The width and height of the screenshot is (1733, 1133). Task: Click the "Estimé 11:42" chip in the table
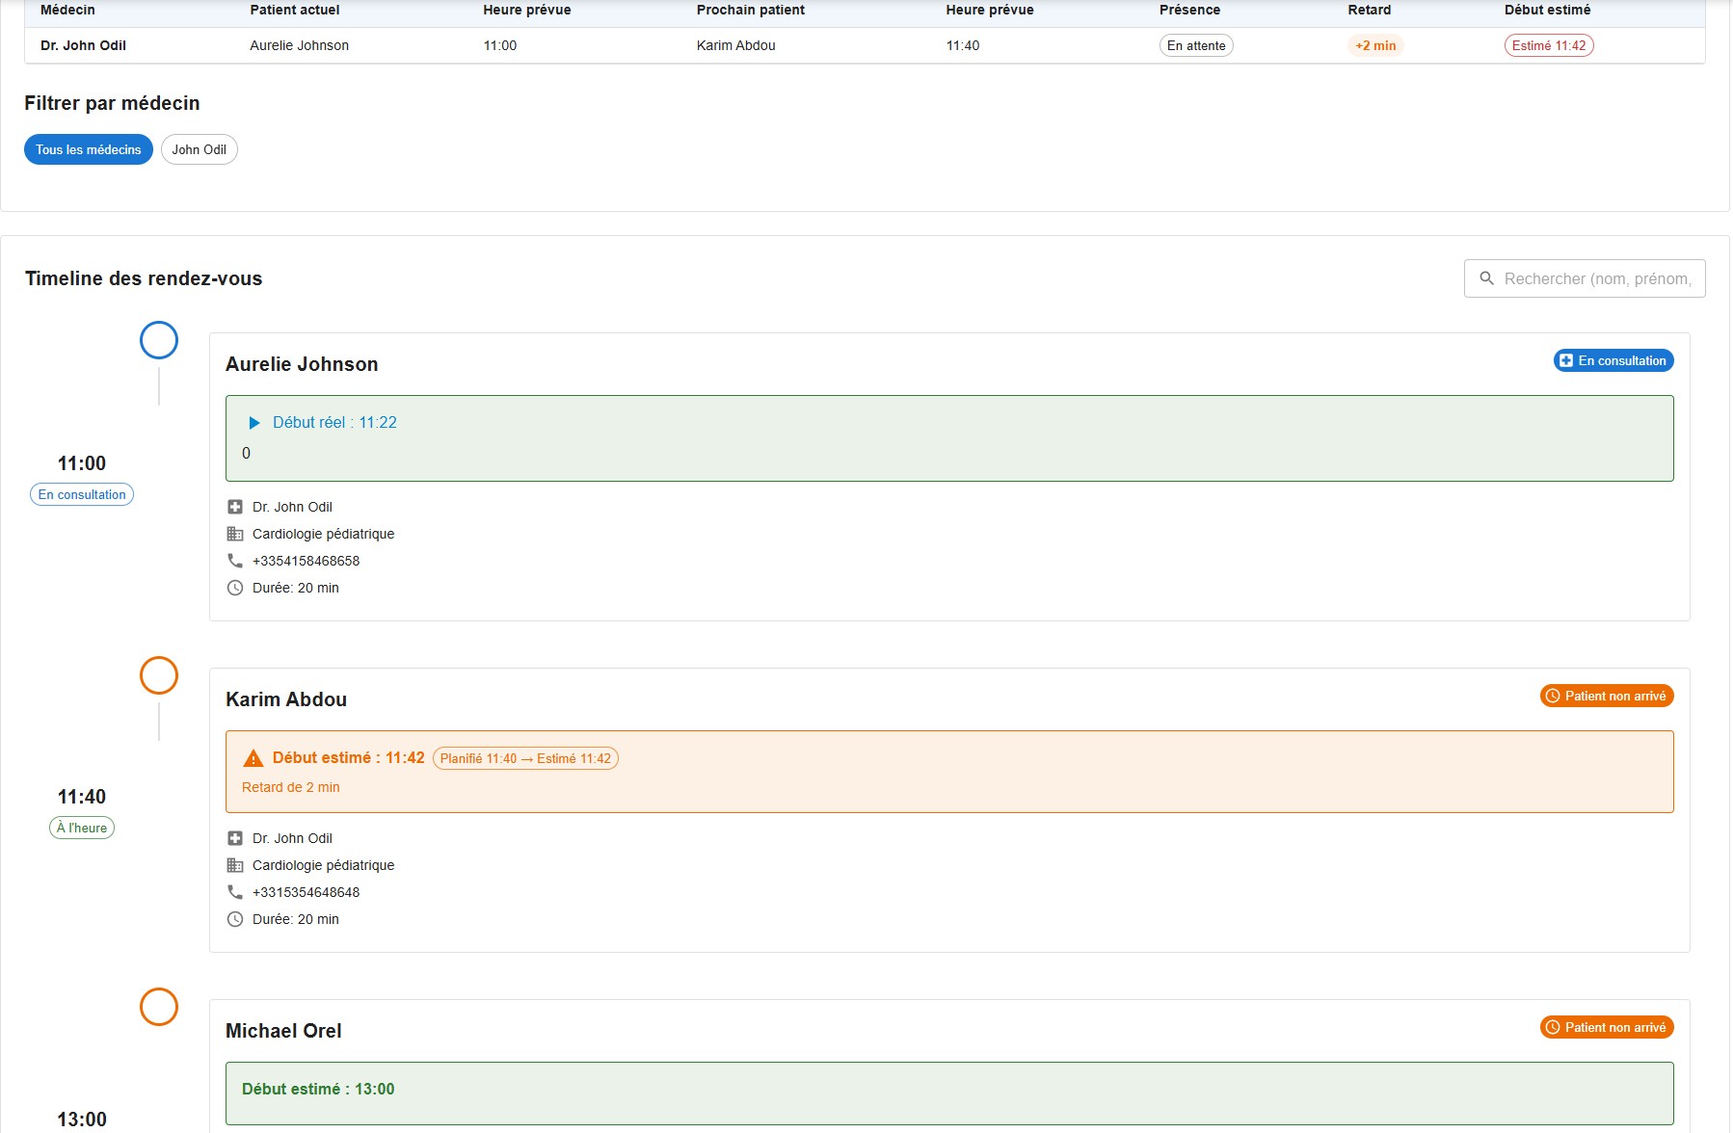click(1548, 45)
